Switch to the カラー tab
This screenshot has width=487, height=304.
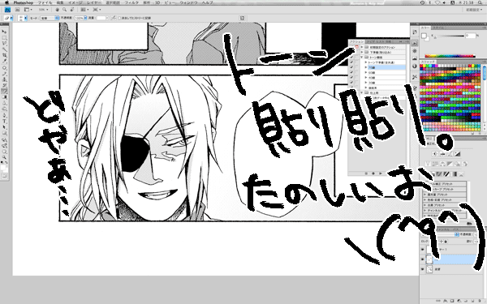point(425,28)
